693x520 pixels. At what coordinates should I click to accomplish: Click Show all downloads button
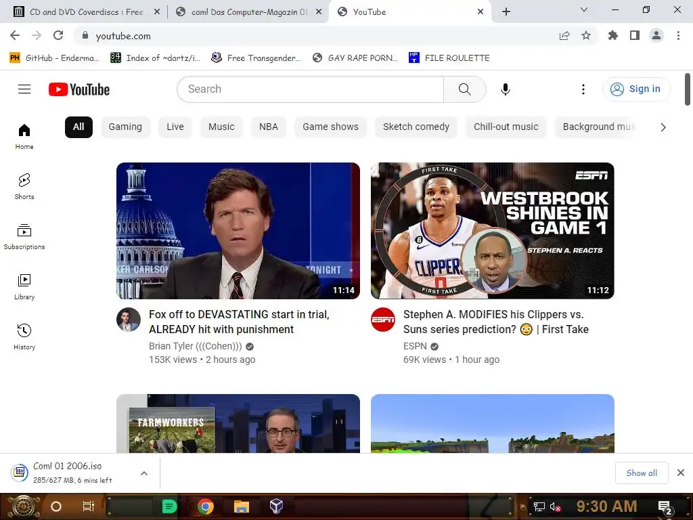point(642,473)
